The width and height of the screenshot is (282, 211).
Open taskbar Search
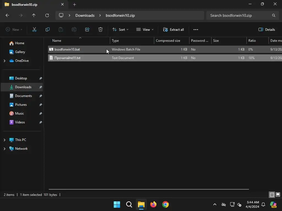pyautogui.click(x=129, y=204)
